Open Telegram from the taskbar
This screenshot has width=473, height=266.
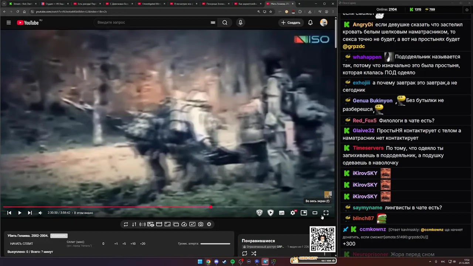tap(265, 262)
